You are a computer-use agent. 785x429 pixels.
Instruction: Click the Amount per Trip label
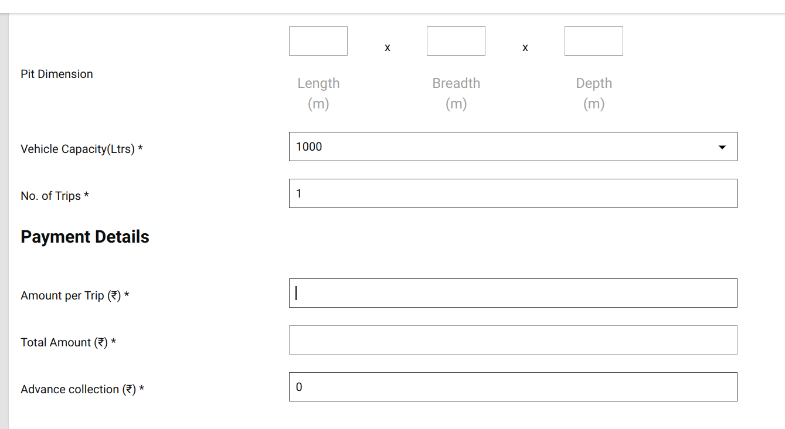pyautogui.click(x=74, y=295)
